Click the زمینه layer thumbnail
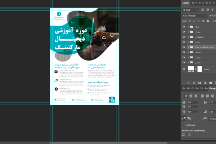Viewport: 216px width, 144px height. 191,69
